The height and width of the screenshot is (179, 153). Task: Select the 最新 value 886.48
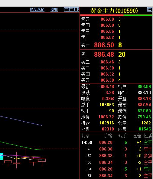(x=107, y=86)
